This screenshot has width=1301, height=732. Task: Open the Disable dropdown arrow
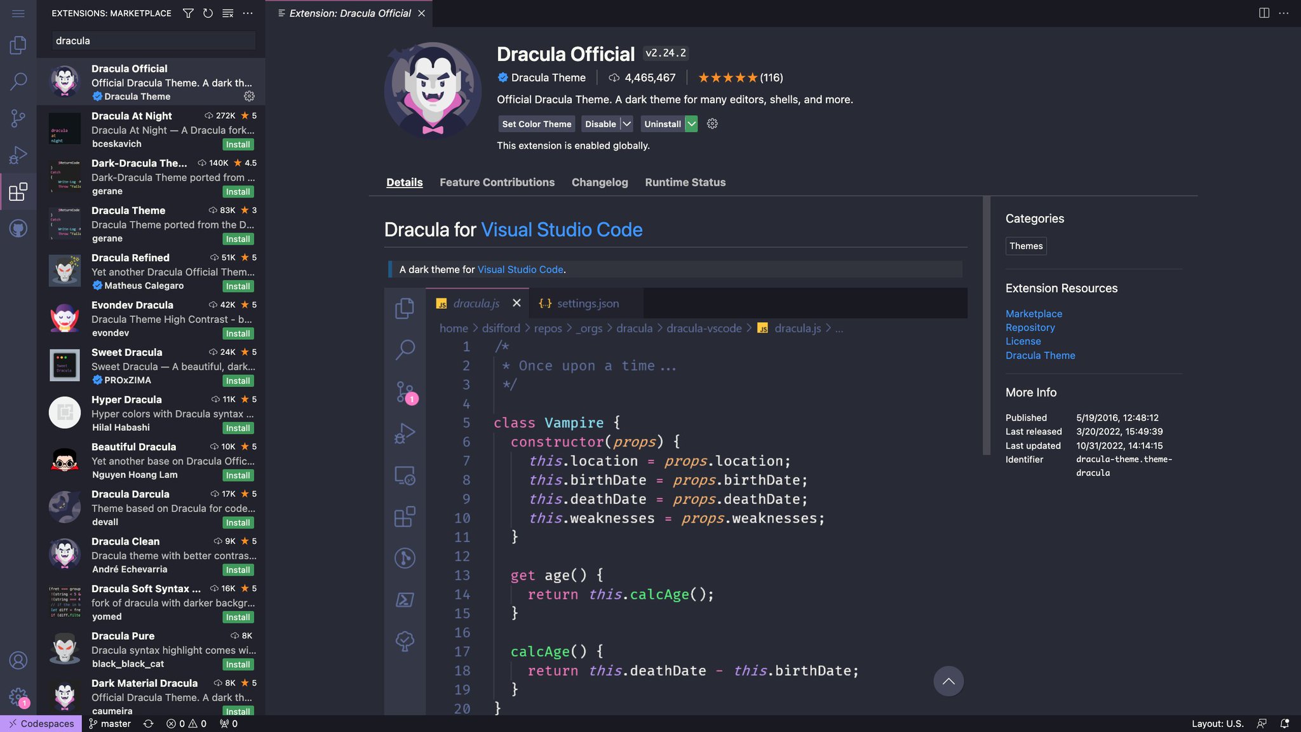pyautogui.click(x=626, y=123)
